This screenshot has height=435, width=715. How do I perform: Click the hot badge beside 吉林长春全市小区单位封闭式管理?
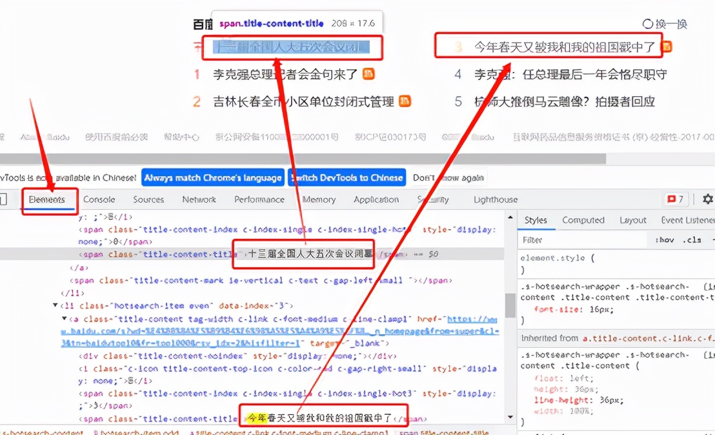405,101
